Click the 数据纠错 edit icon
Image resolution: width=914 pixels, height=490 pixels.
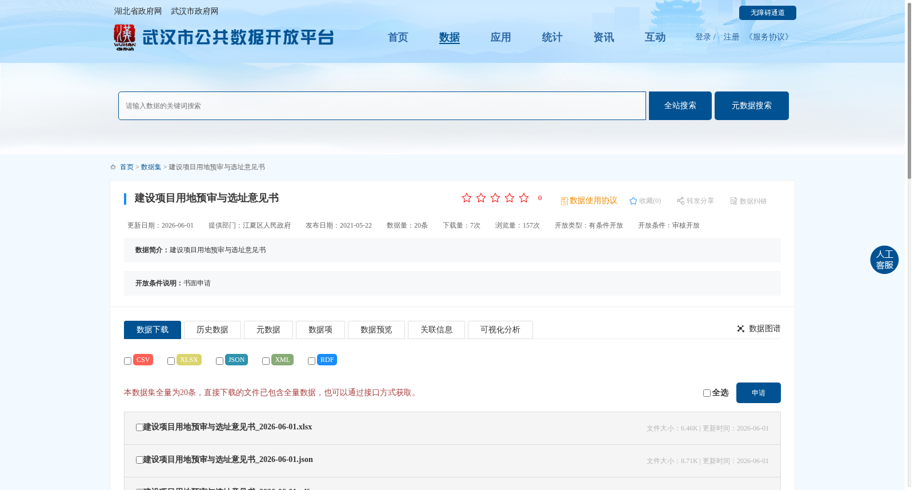coord(733,201)
